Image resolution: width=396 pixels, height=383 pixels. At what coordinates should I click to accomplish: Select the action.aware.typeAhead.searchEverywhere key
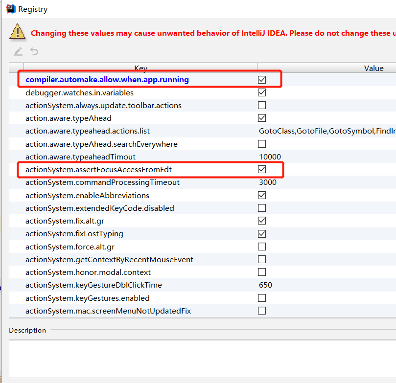(x=101, y=144)
